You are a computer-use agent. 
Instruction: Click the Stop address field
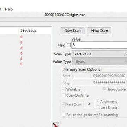tap(99, 83)
